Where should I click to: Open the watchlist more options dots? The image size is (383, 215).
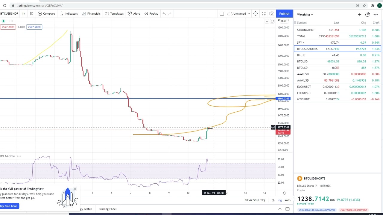(x=376, y=14)
